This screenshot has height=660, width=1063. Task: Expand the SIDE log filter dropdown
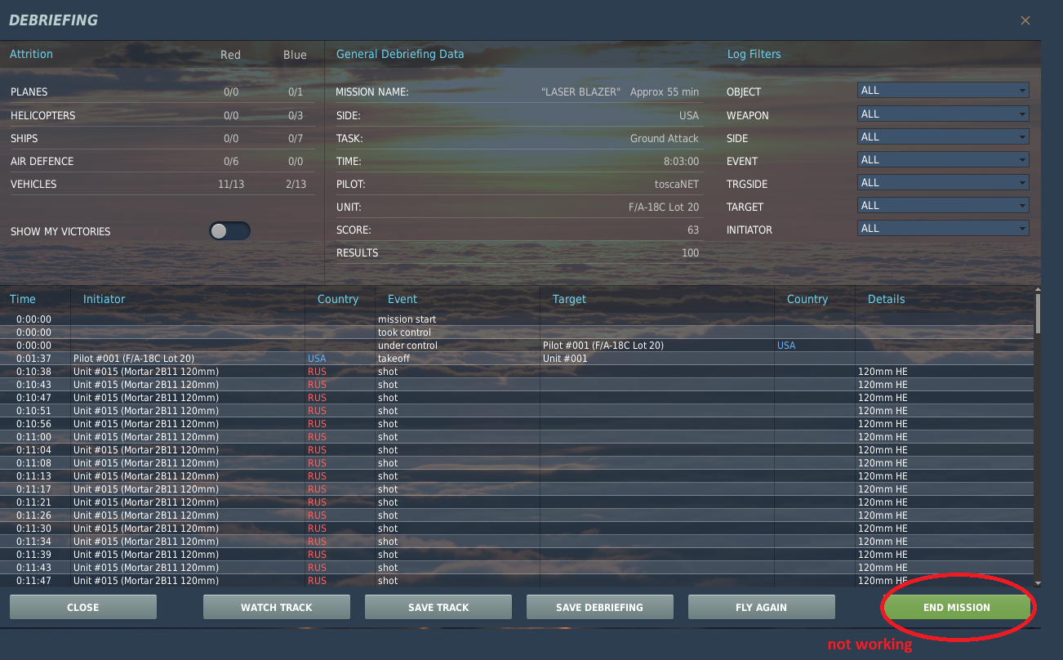tap(943, 136)
